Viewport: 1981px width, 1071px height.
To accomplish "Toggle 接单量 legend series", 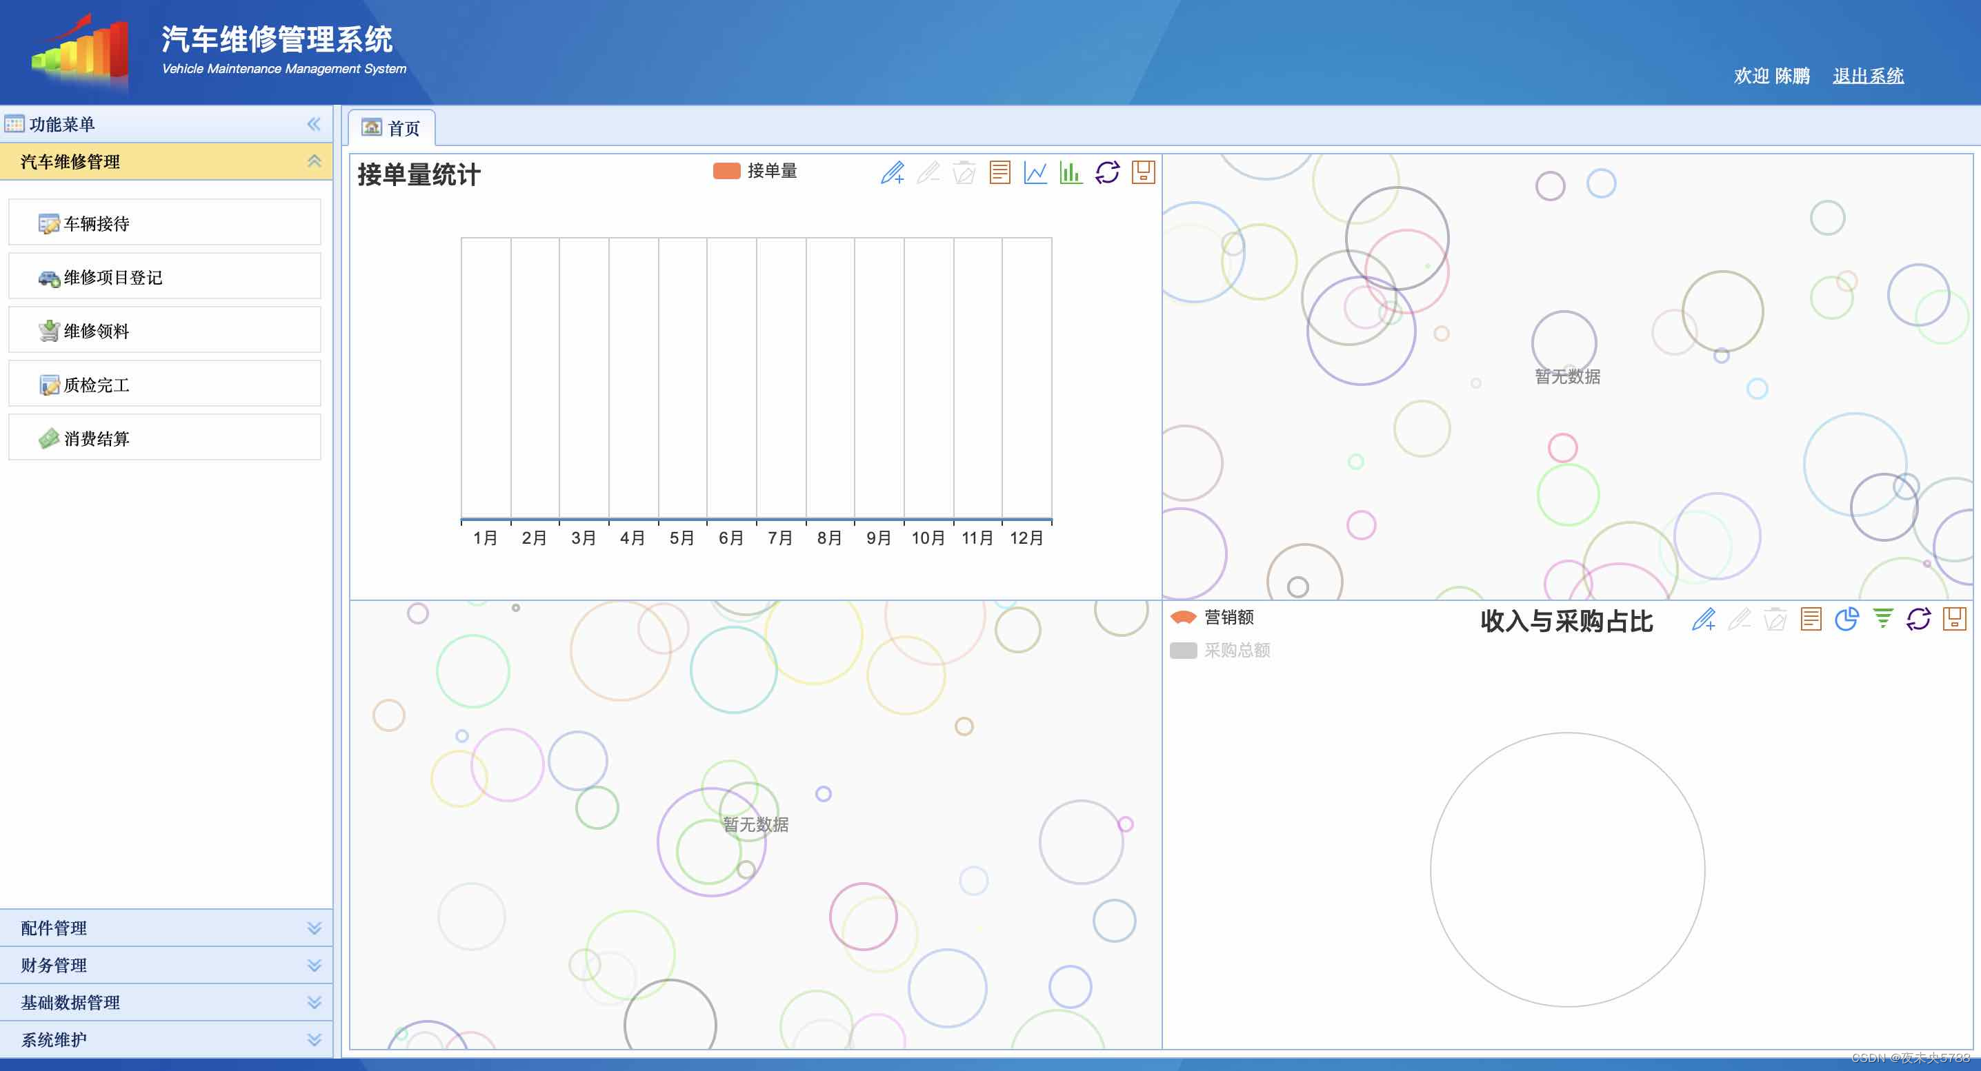I will 755,170.
